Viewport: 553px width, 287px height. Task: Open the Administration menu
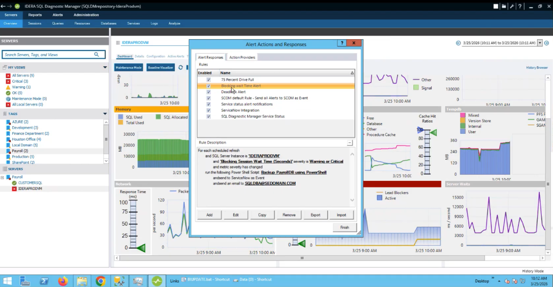[86, 15]
